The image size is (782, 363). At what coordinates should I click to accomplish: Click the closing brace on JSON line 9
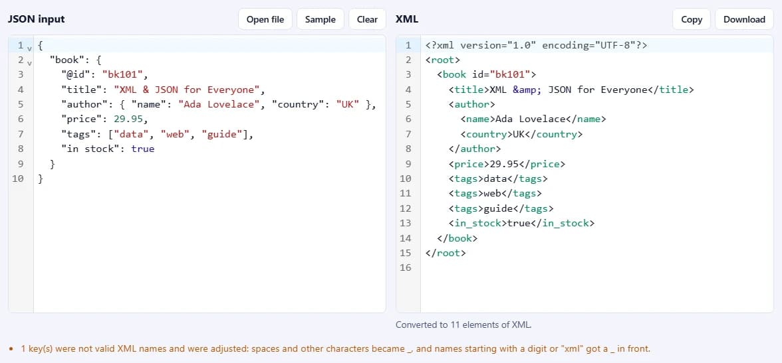click(53, 164)
